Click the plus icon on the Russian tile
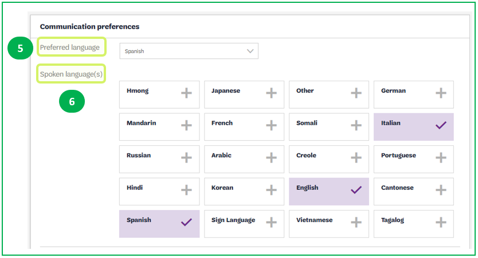The height and width of the screenshot is (258, 478). 186,157
